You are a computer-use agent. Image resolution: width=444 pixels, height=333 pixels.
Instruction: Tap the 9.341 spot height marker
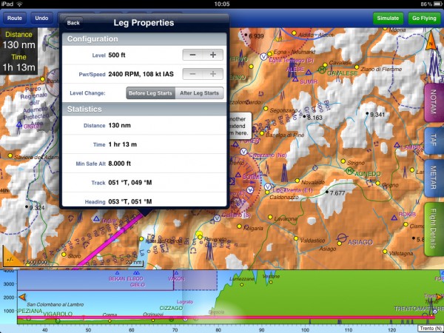coord(367,113)
